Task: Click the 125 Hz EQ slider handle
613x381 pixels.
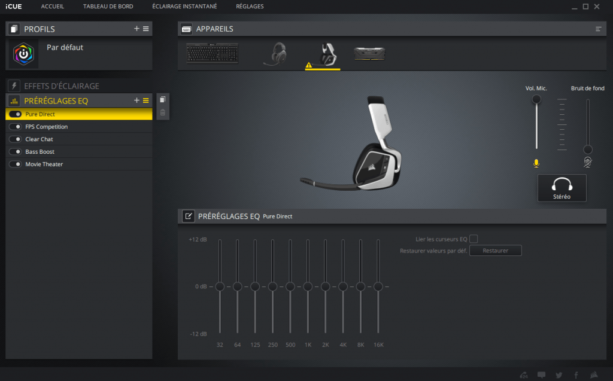Action: [x=255, y=286]
